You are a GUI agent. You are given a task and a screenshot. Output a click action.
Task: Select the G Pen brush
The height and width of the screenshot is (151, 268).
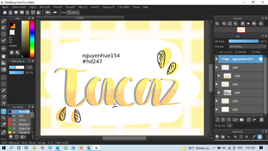(x=19, y=120)
